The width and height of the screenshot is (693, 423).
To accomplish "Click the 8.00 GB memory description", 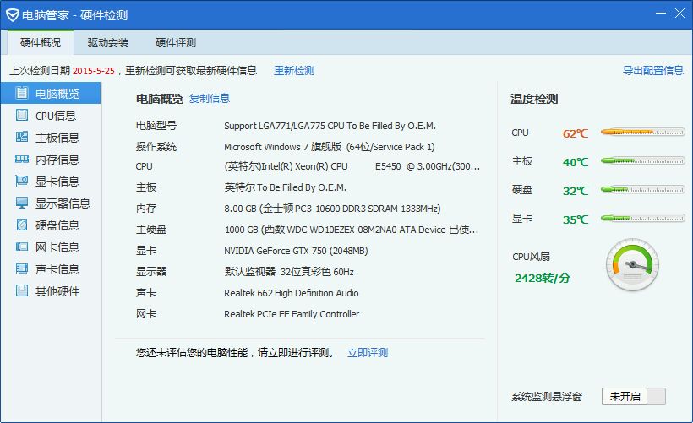I will pos(332,209).
